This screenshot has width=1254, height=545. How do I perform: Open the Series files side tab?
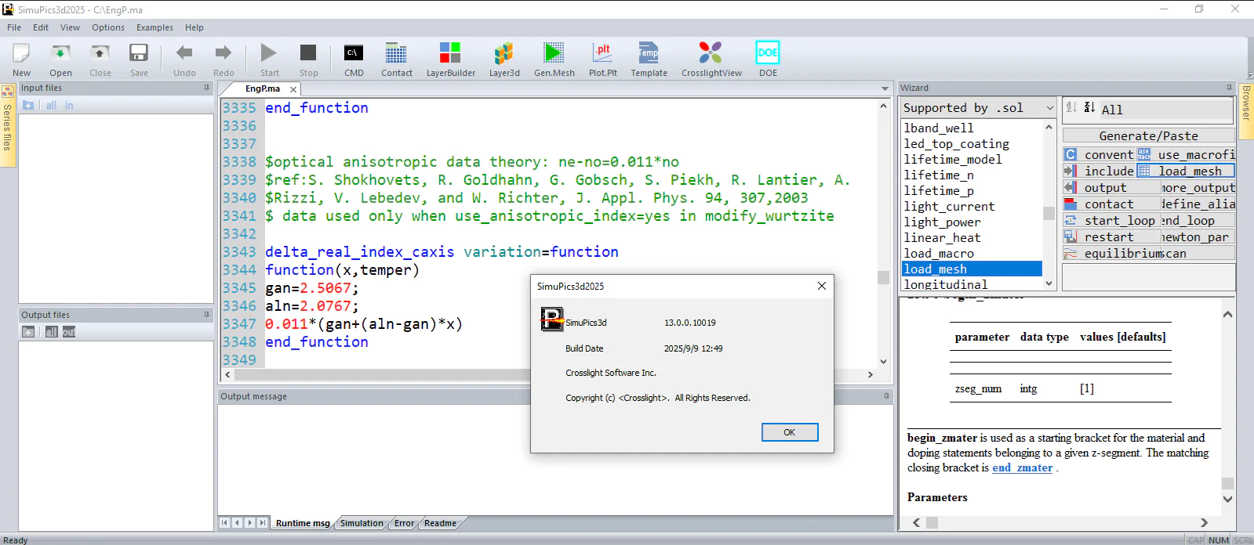8,125
